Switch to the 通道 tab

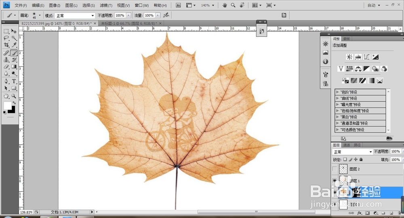pos(347,145)
